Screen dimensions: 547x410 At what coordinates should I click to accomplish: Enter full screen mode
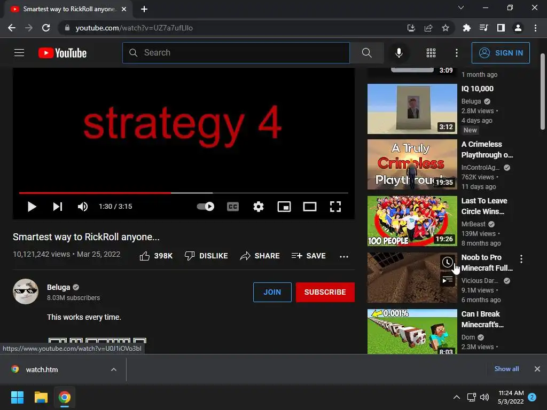tap(335, 207)
